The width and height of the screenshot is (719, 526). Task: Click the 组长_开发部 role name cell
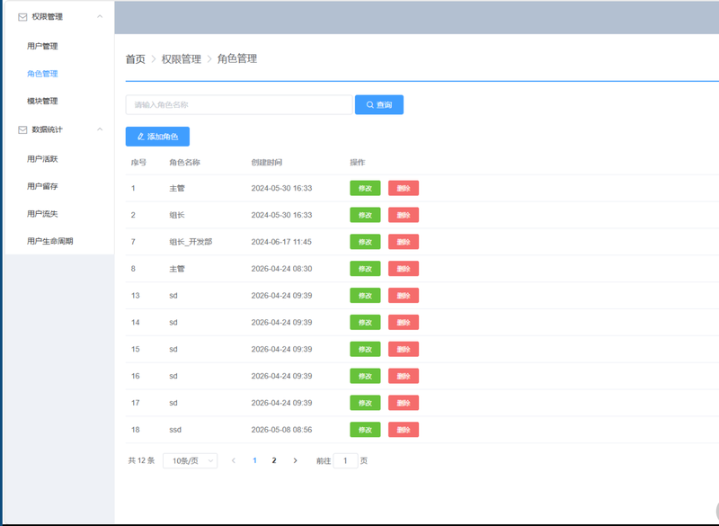[191, 242]
